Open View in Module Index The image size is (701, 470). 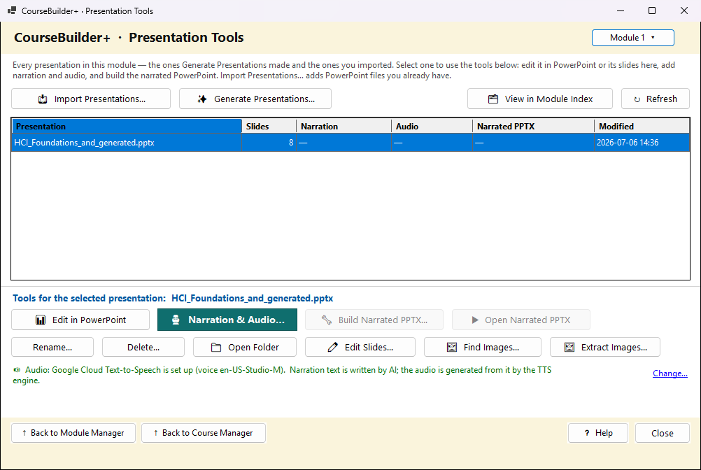coord(539,99)
